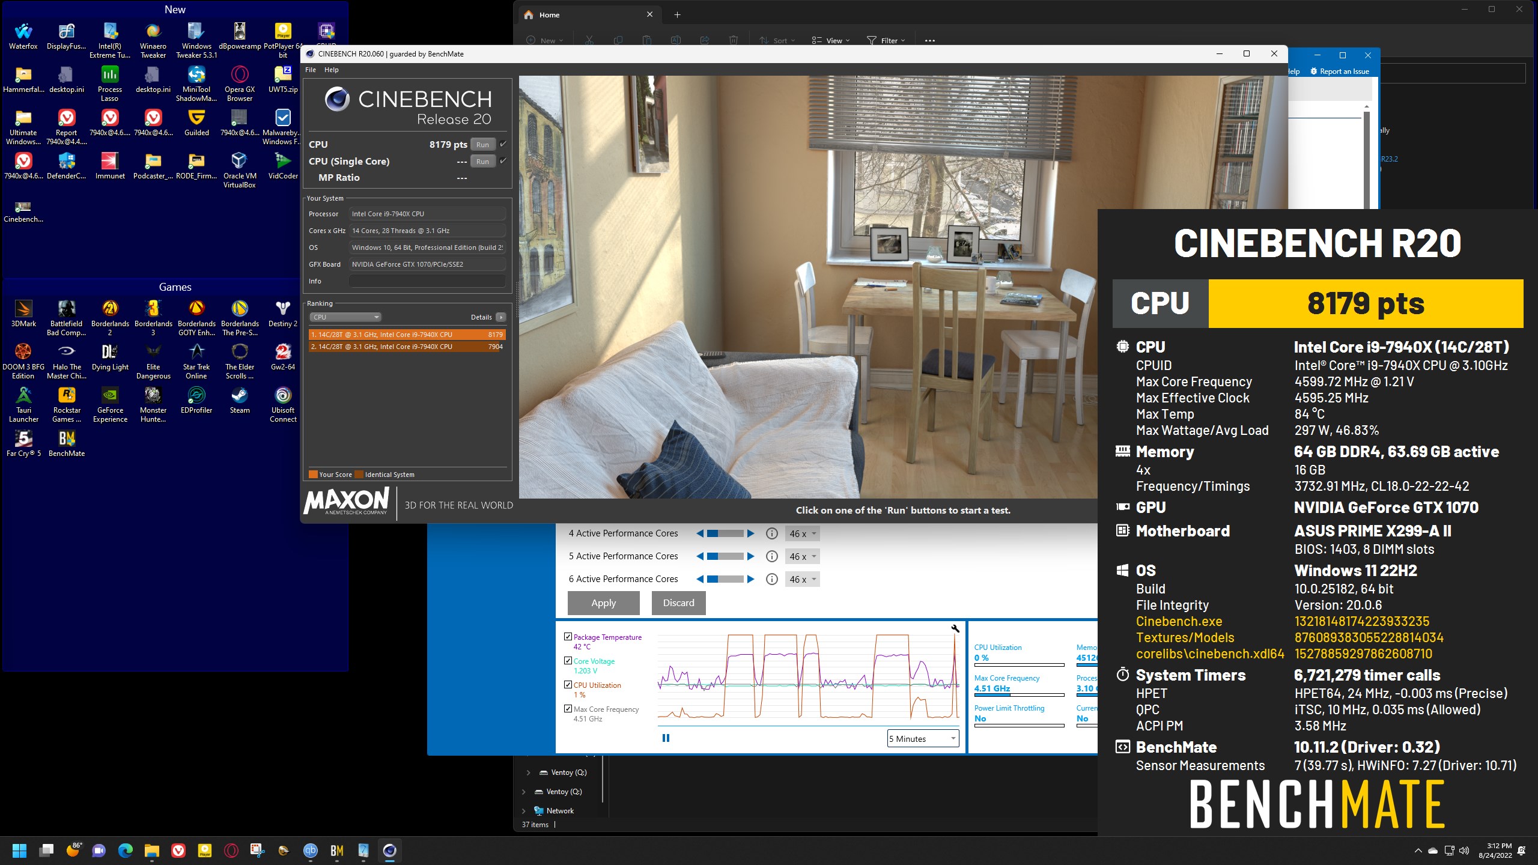Open the three-dots more options in Explorer toolbar
The width and height of the screenshot is (1538, 865).
click(x=930, y=41)
